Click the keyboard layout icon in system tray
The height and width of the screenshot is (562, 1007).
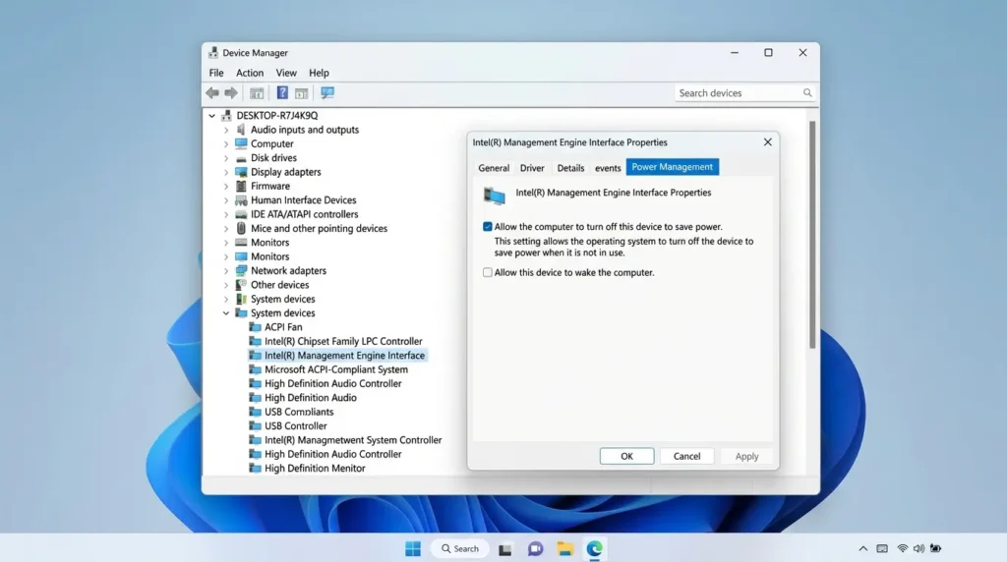click(882, 548)
